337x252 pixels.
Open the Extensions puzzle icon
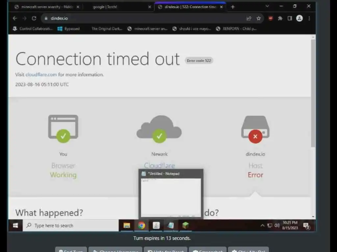point(280,18)
